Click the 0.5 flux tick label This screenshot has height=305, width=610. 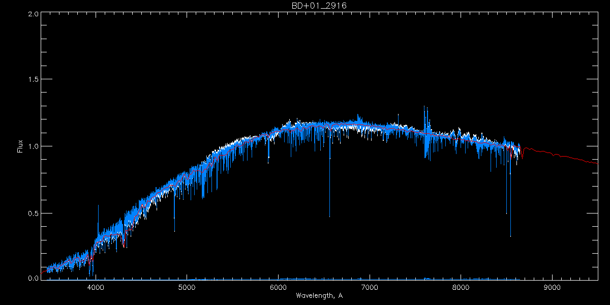click(x=33, y=213)
